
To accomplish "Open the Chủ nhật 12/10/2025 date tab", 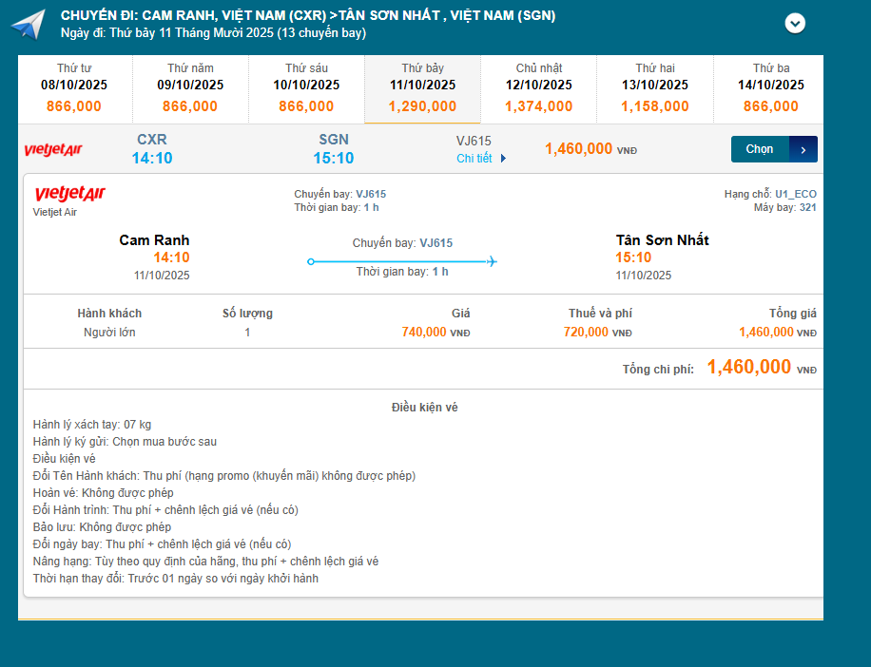I will click(538, 88).
